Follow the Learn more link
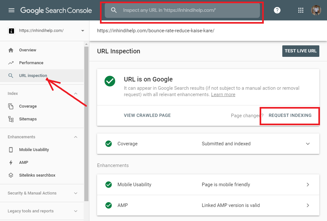The width and height of the screenshot is (327, 221). pyautogui.click(x=223, y=95)
